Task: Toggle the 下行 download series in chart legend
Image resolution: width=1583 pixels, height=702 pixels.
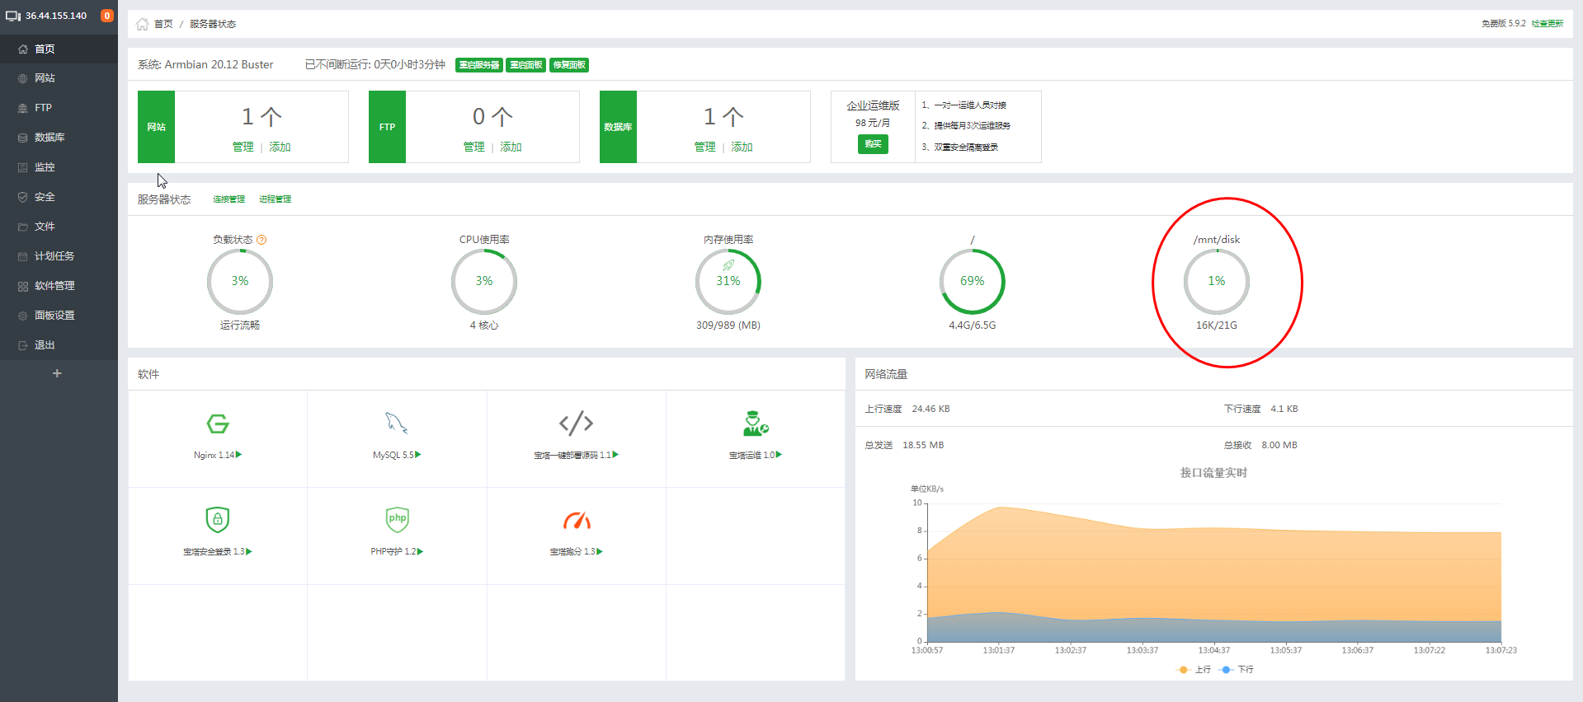Action: 1236,670
